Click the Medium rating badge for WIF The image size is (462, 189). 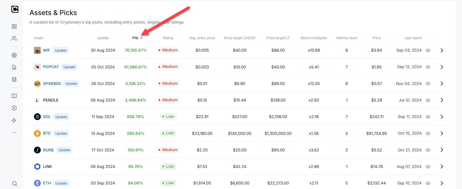(168, 50)
